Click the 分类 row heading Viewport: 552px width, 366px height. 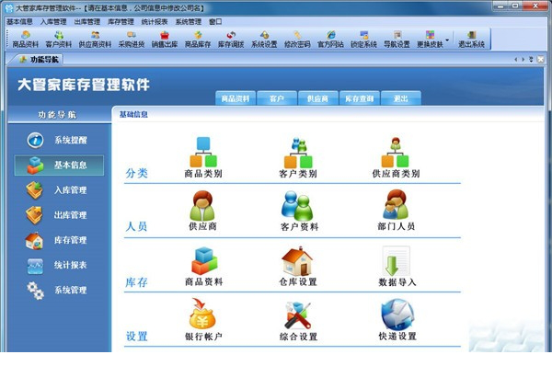[136, 173]
